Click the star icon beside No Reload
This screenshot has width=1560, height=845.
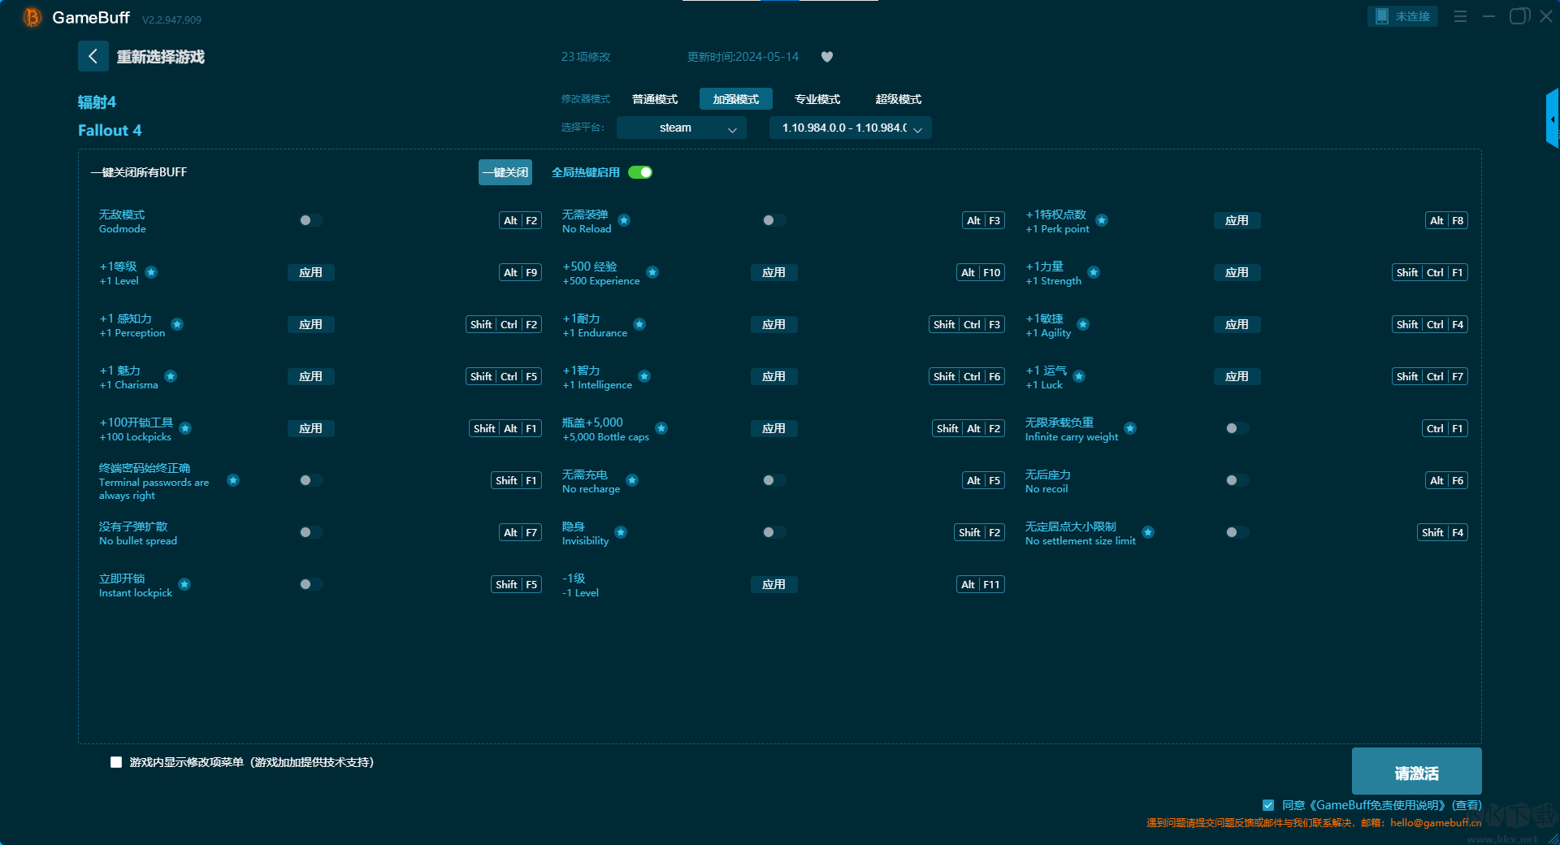(624, 220)
